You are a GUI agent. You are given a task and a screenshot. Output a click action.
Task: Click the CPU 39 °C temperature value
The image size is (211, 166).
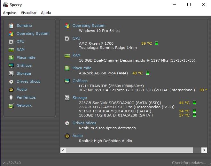[146, 43]
